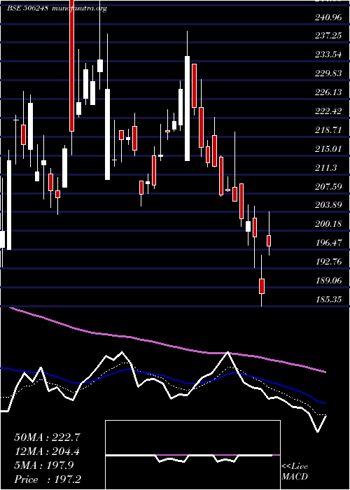The width and height of the screenshot is (350, 490).
Task: Click the 233.54 price axis label
Action: [x=328, y=55]
